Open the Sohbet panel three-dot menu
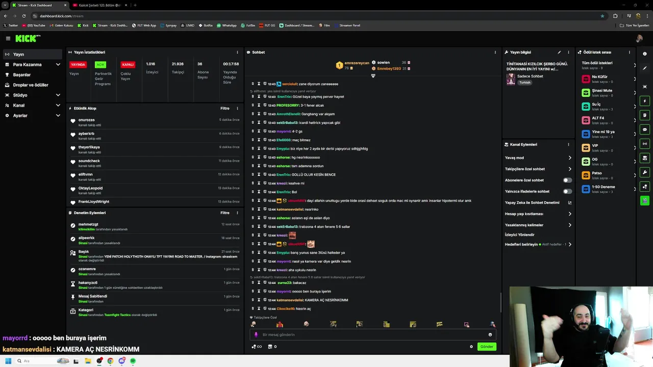Image resolution: width=653 pixels, height=367 pixels. click(495, 52)
